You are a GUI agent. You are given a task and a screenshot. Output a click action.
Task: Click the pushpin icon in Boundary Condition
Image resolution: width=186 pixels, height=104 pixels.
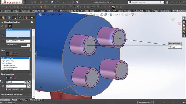tap(10, 26)
